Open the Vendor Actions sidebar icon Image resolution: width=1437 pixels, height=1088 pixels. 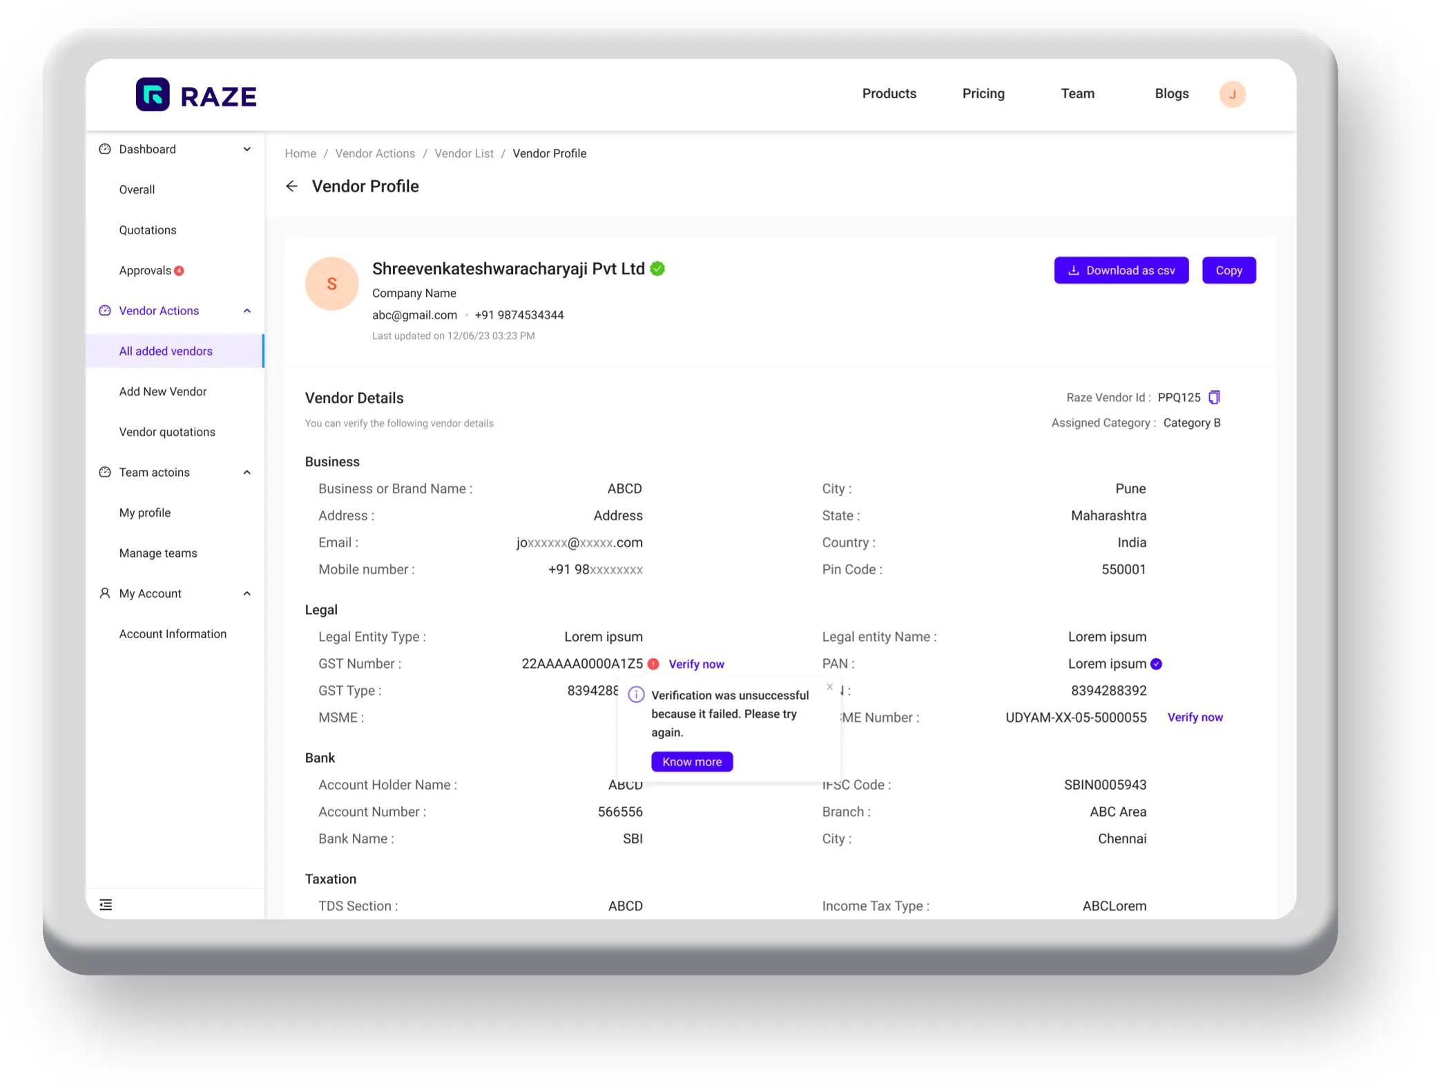pos(104,310)
